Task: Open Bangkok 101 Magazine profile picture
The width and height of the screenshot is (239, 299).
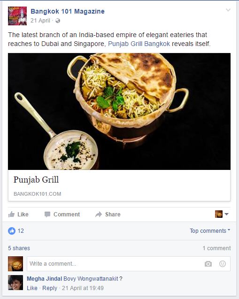Action: coord(17,16)
